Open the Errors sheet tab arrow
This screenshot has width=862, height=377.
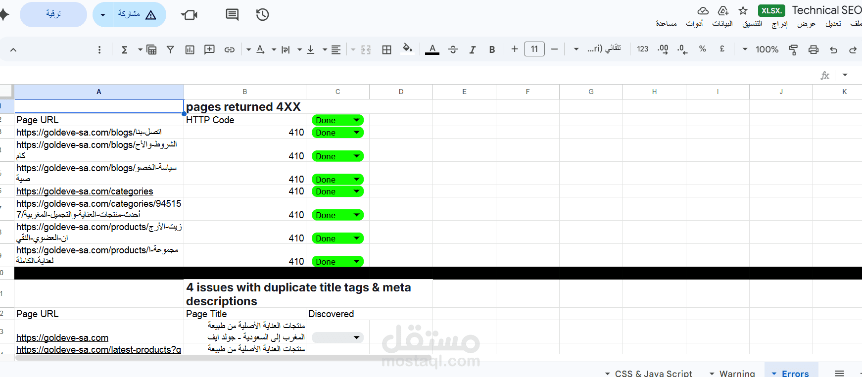[x=774, y=374]
